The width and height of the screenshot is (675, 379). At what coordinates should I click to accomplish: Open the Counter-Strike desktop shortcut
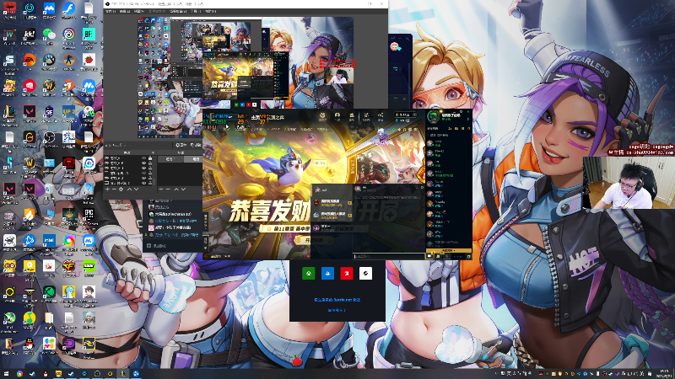coord(69,60)
